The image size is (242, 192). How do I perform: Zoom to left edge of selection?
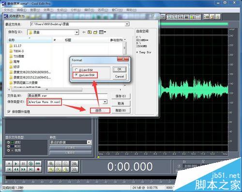[x=58, y=169]
